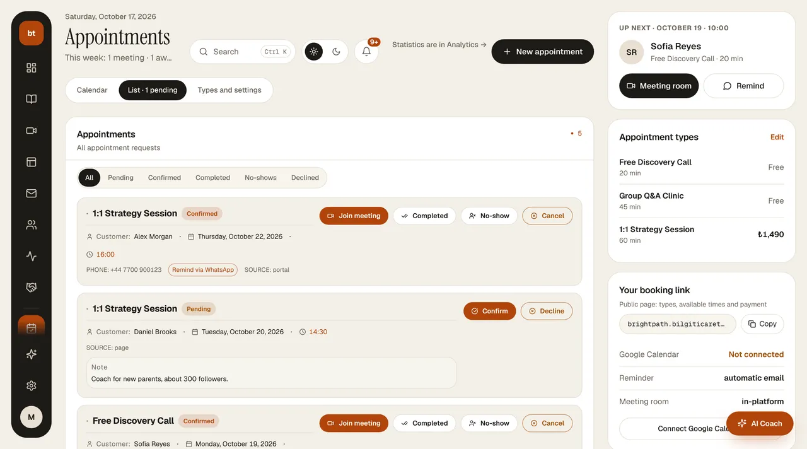Image resolution: width=807 pixels, height=449 pixels.
Task: Mark Alex Morgan's session as Completed
Action: click(424, 216)
